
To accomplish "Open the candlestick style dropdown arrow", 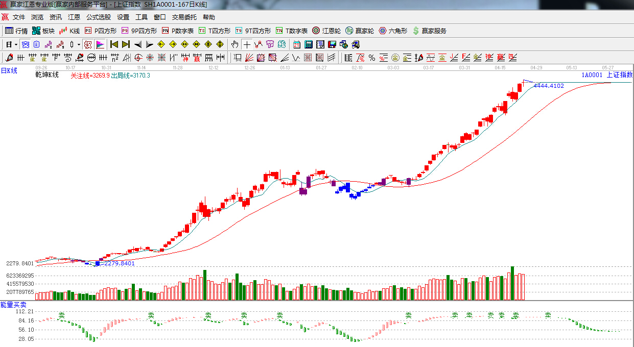I will (79, 44).
